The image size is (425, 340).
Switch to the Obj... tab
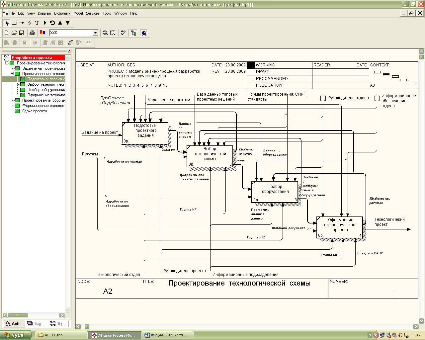57,323
